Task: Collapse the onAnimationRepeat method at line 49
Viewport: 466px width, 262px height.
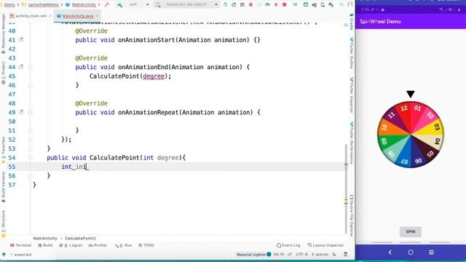Action: 30,113
